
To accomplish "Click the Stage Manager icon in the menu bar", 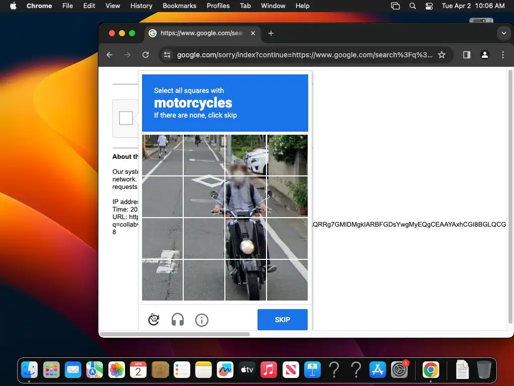I will click(x=396, y=6).
